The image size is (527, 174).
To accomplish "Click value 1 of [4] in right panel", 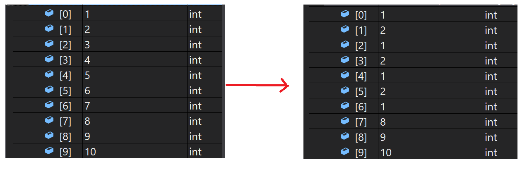I will coord(383,76).
